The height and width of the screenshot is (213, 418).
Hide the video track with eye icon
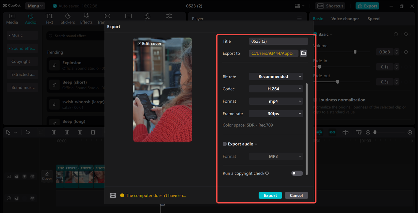point(24,176)
